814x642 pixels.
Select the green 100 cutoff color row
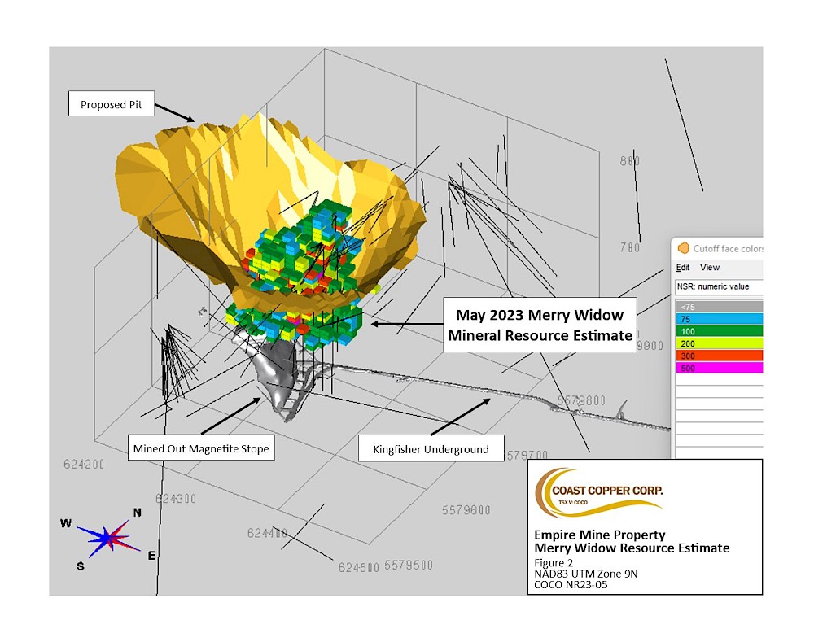719,331
